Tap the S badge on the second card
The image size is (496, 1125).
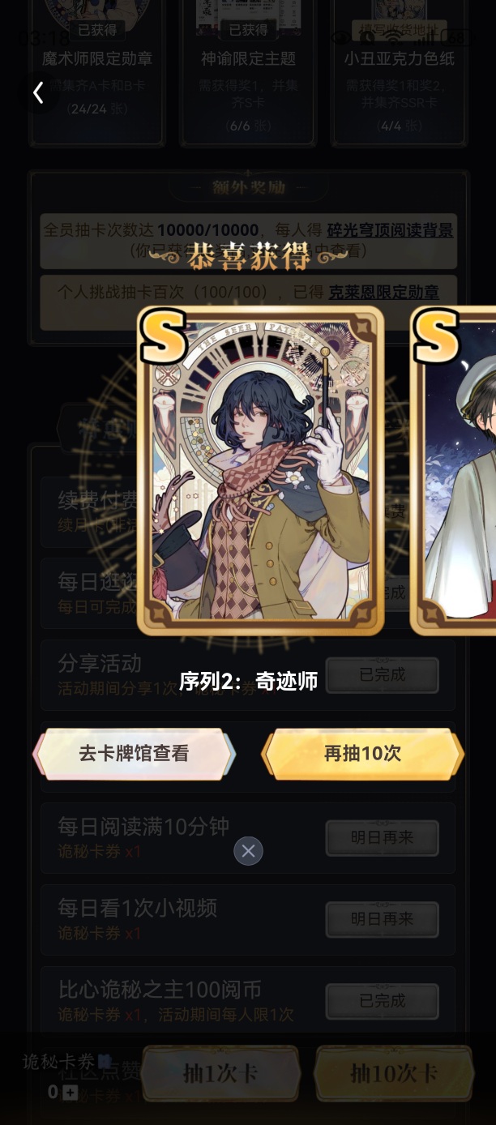point(436,336)
